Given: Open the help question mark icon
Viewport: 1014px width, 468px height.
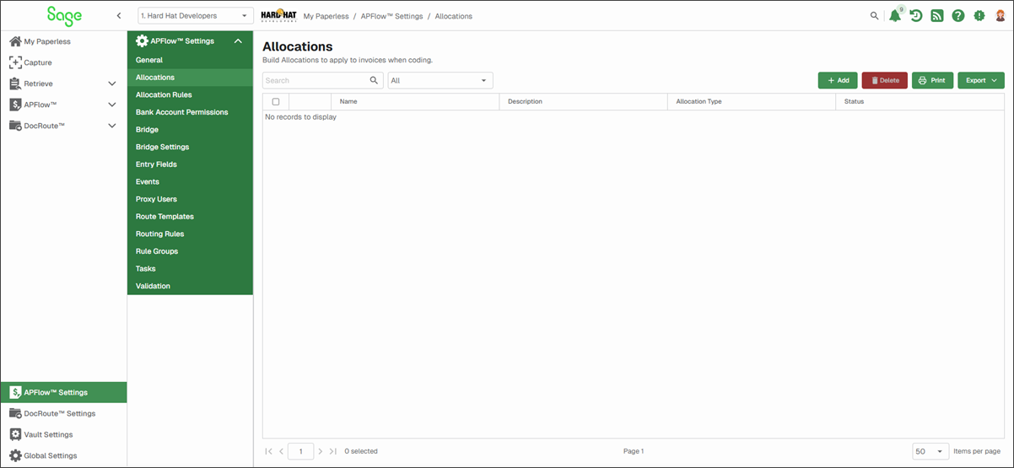Looking at the screenshot, I should pos(958,15).
